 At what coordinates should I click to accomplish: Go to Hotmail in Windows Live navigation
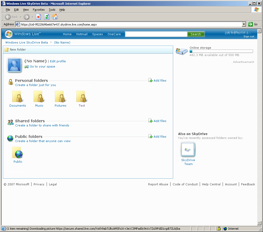[x=82, y=34]
